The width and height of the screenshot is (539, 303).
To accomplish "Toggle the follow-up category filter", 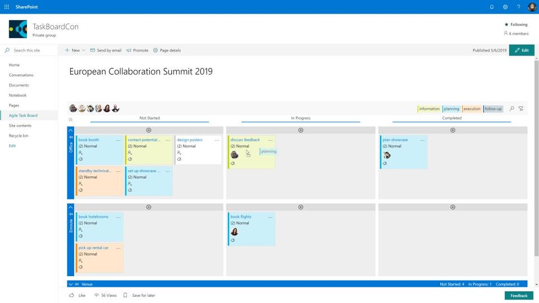I will coord(493,109).
